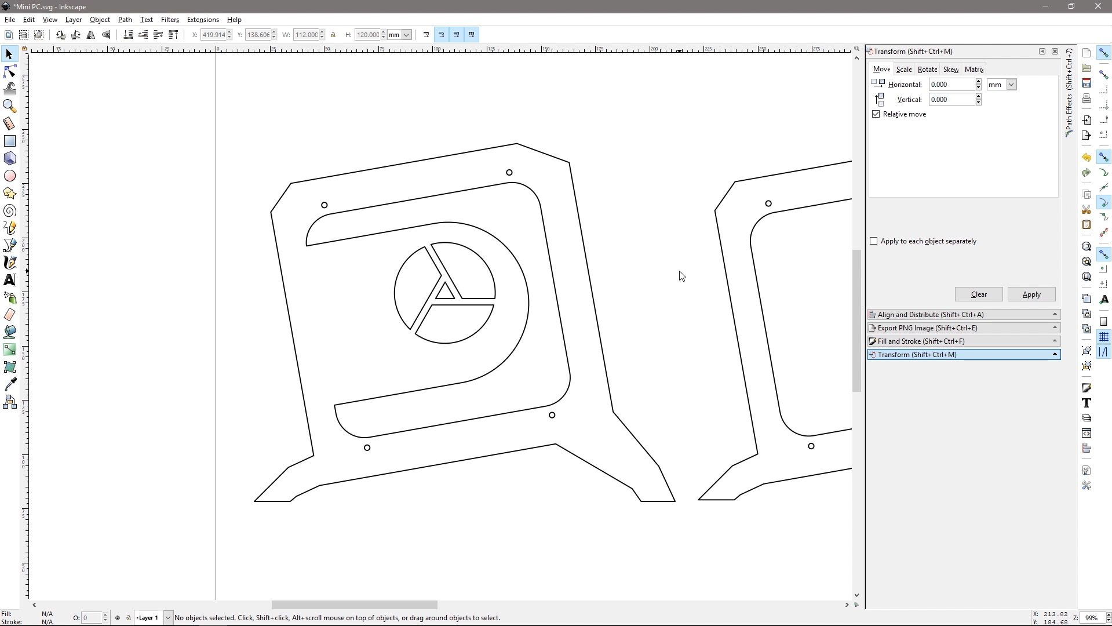Open the Layer 1 selector dropdown
Screen dimensions: 1112x626
click(x=167, y=618)
